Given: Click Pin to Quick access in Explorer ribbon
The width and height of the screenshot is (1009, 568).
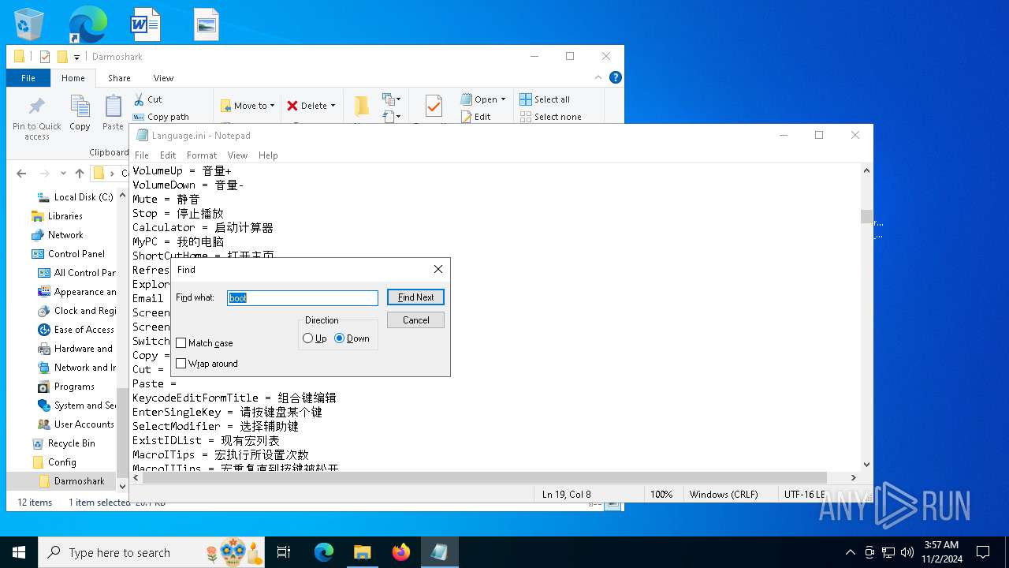Looking at the screenshot, I should 36,118.
